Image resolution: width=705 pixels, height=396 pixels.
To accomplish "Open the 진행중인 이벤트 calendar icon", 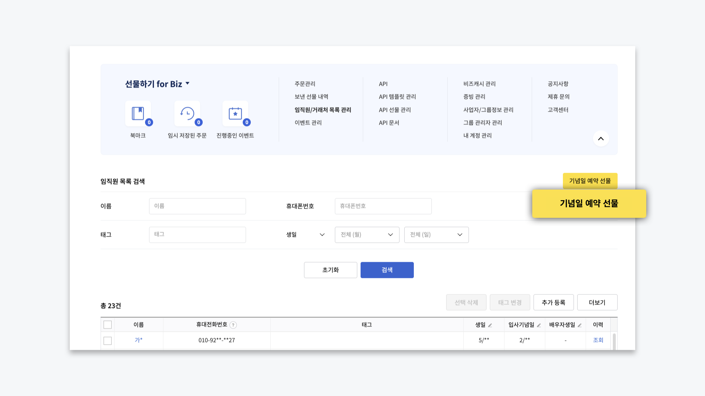I will [x=235, y=114].
